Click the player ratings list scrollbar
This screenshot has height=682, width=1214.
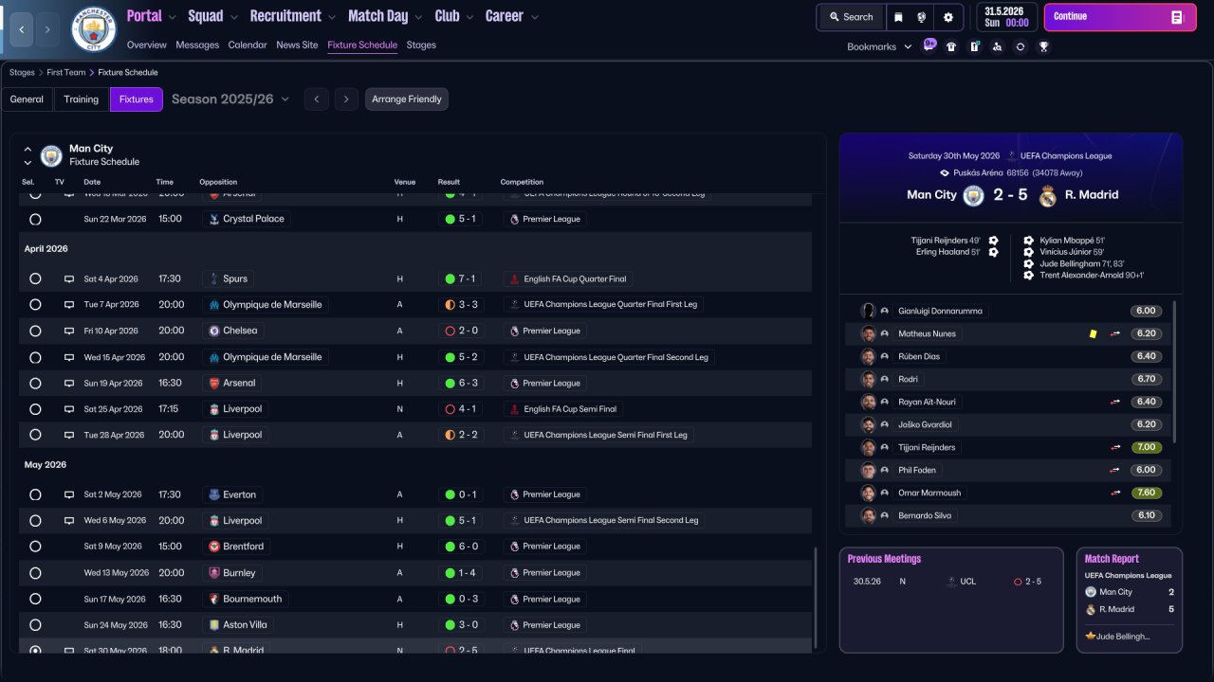pyautogui.click(x=1175, y=372)
